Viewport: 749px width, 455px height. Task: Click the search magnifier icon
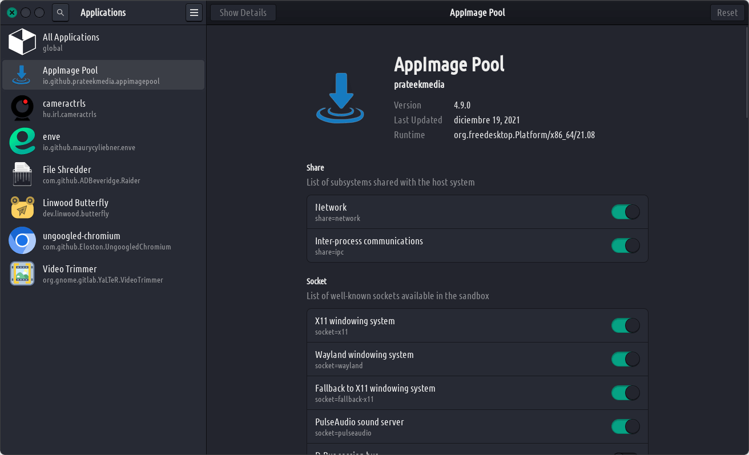coord(61,13)
